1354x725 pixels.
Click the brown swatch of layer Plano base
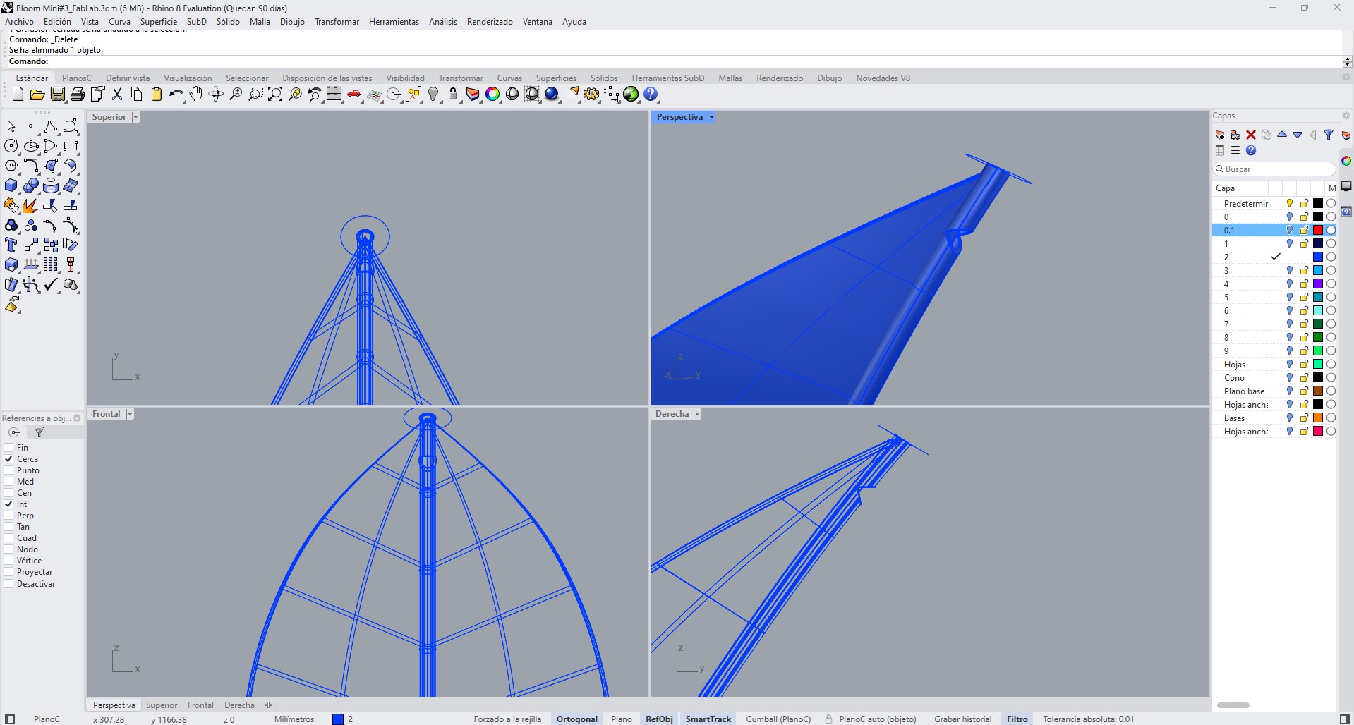(1317, 391)
